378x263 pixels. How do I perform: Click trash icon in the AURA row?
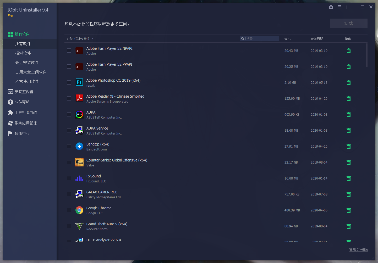click(x=349, y=115)
